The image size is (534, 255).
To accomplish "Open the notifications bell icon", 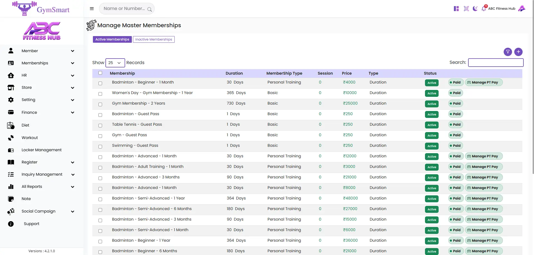I will pos(484,9).
